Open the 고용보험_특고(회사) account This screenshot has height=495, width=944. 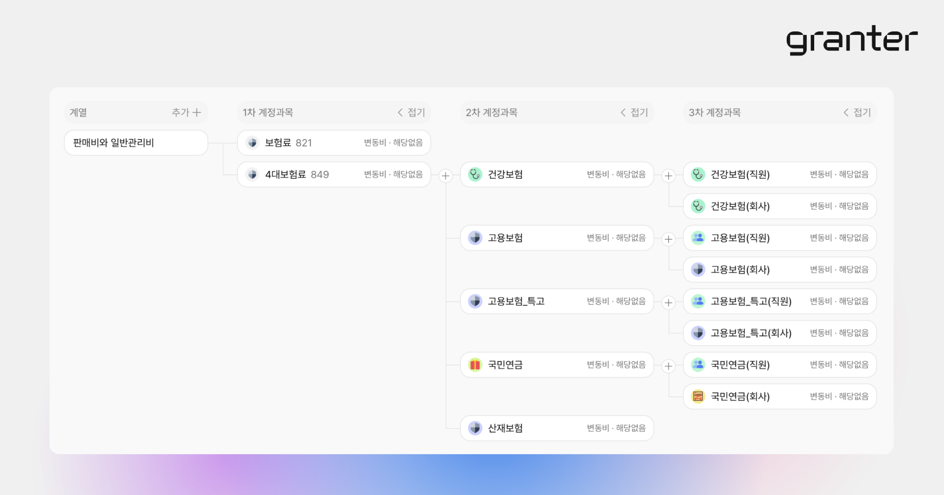[x=780, y=333]
